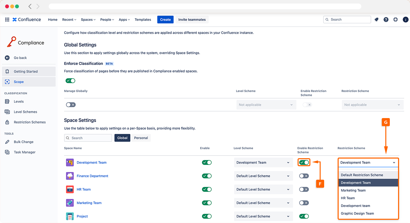Viewport: 410px width, 223px height.
Task: Open the app switcher grid icon
Action: pyautogui.click(x=7, y=20)
